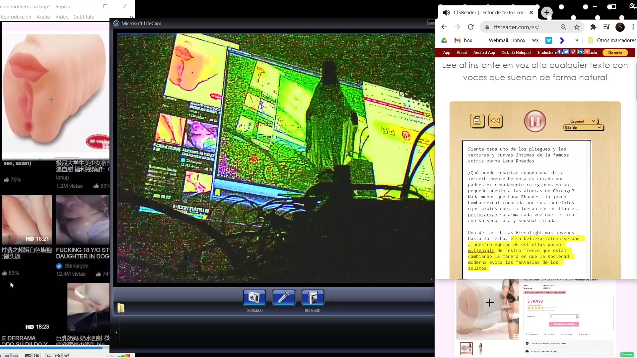Go back in the Chrome browser

444,27
